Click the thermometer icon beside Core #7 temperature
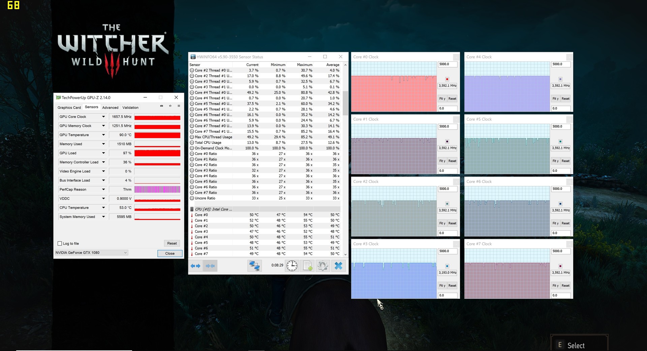This screenshot has width=647, height=351. click(x=192, y=254)
